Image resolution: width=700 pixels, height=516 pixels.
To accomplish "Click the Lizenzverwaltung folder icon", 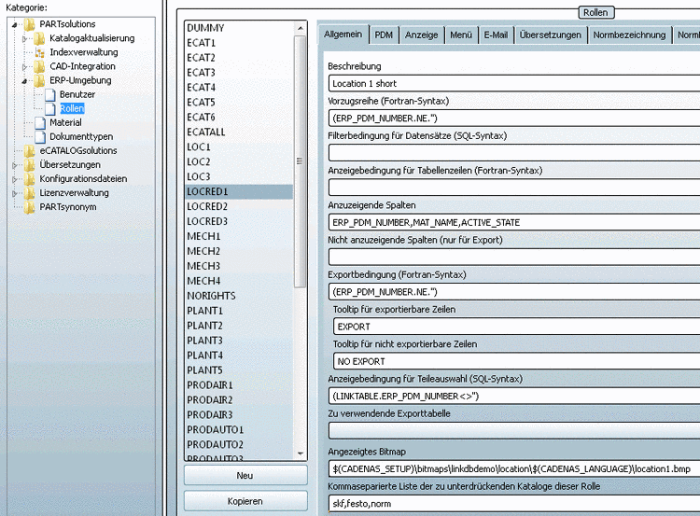I will click(x=30, y=193).
